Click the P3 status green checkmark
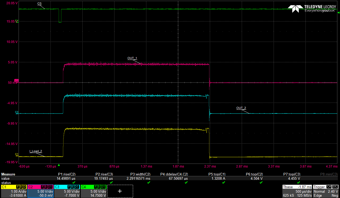Image resolution: width=340 pixels, height=198 pixels. (x=149, y=183)
